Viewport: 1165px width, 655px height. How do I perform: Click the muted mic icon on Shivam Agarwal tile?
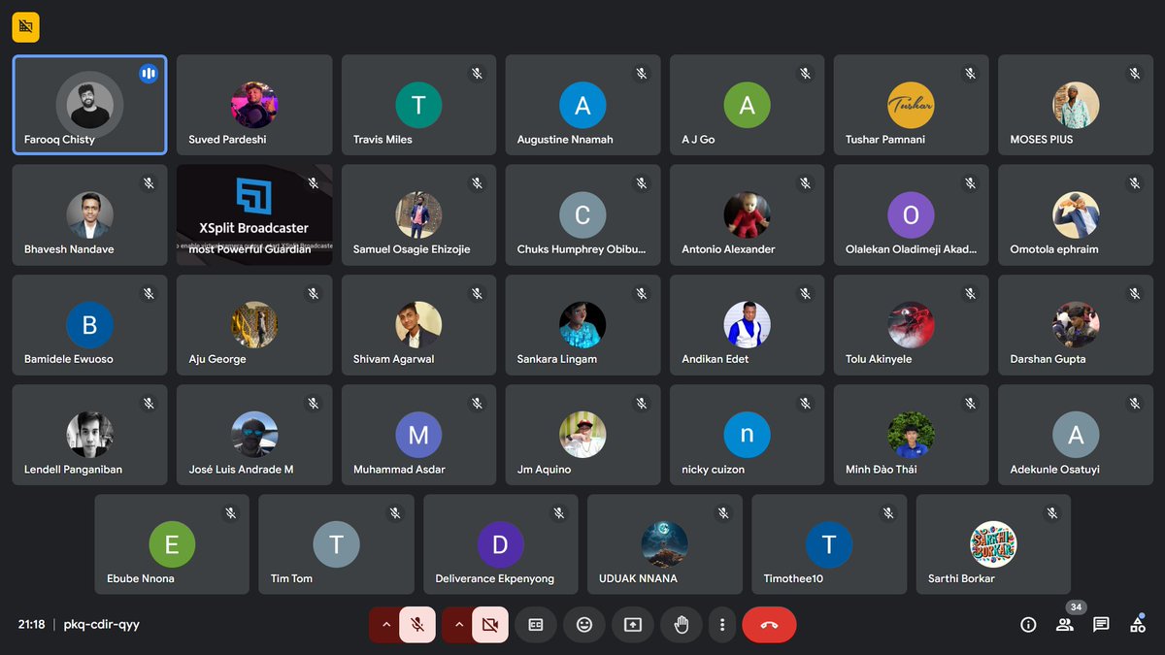coord(478,293)
